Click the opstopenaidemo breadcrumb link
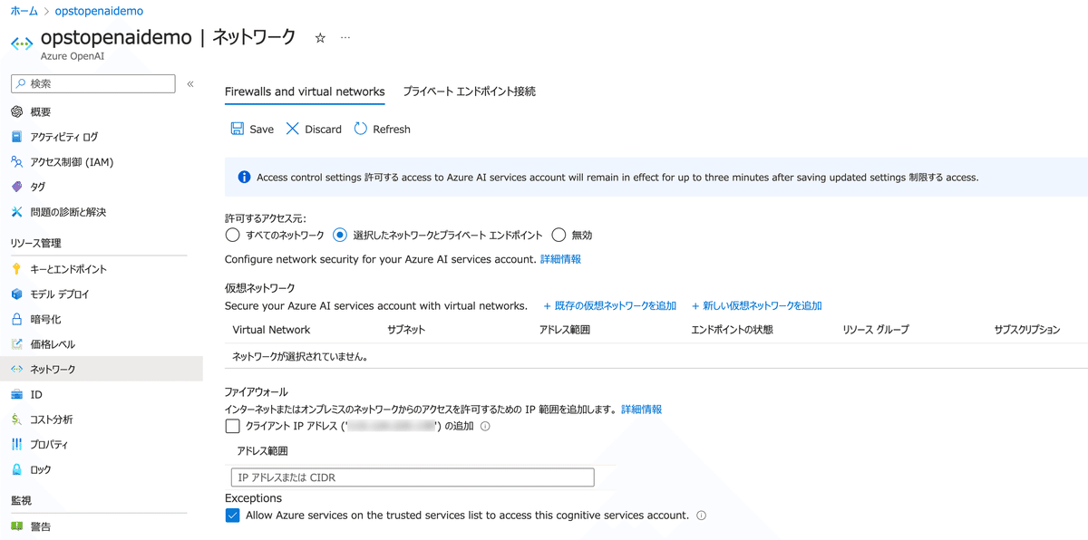Screen dimensions: 1088x540 [100, 11]
